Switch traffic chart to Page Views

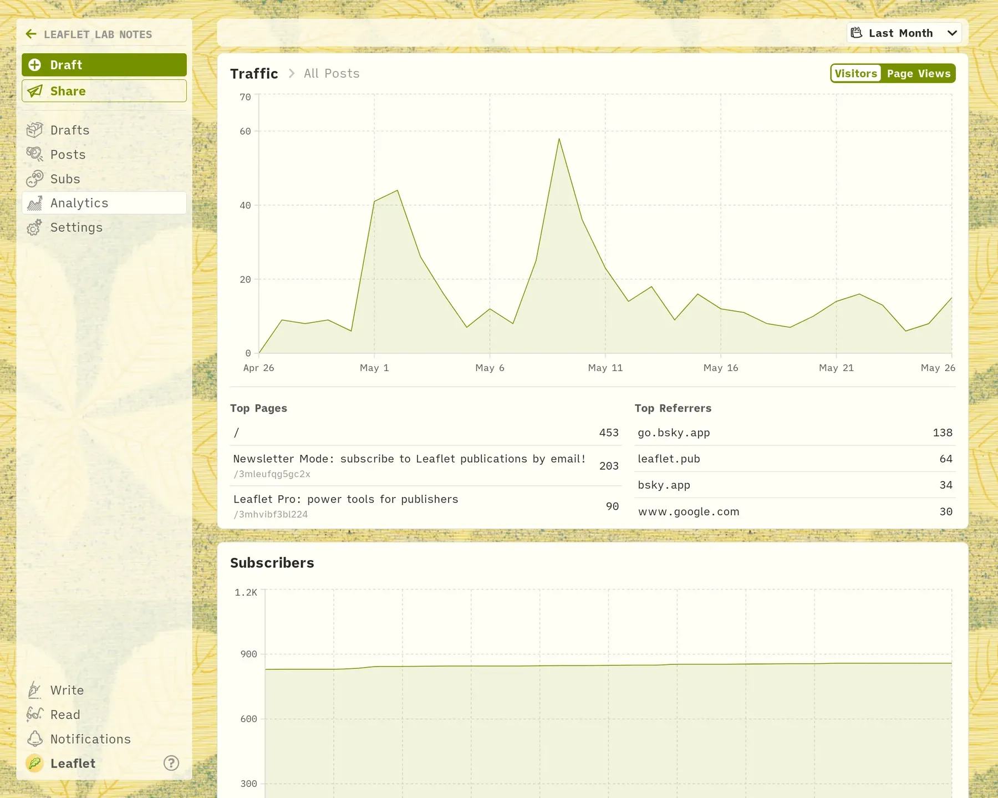(x=918, y=73)
